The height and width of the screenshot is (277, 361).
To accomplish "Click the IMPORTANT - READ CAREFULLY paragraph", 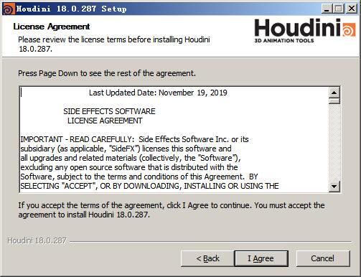I will (x=149, y=163).
